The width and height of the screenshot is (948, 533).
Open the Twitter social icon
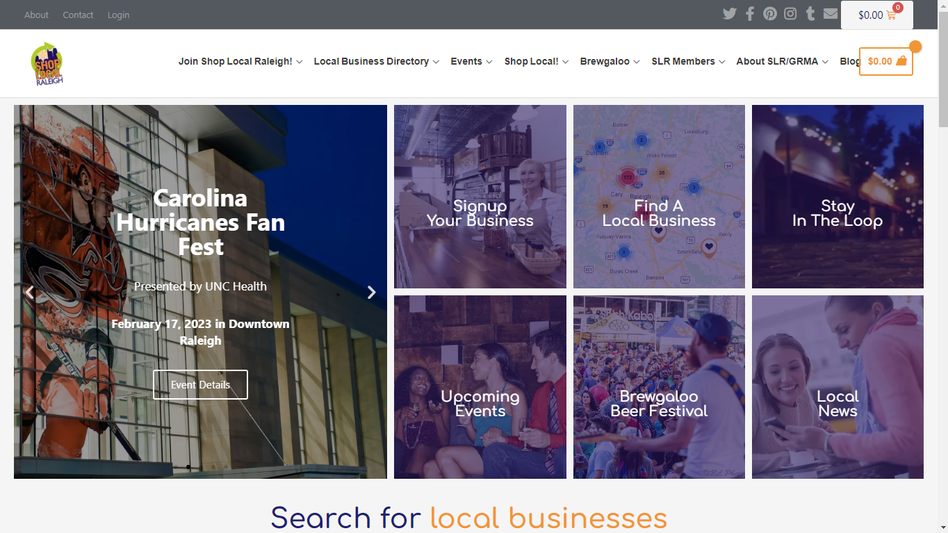(x=729, y=14)
